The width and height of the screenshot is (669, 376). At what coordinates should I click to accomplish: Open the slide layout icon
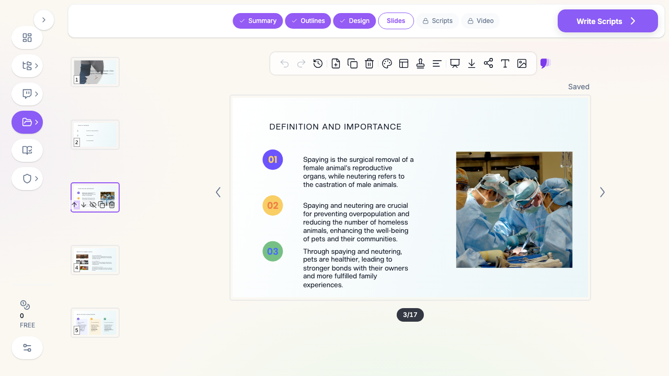pos(403,63)
